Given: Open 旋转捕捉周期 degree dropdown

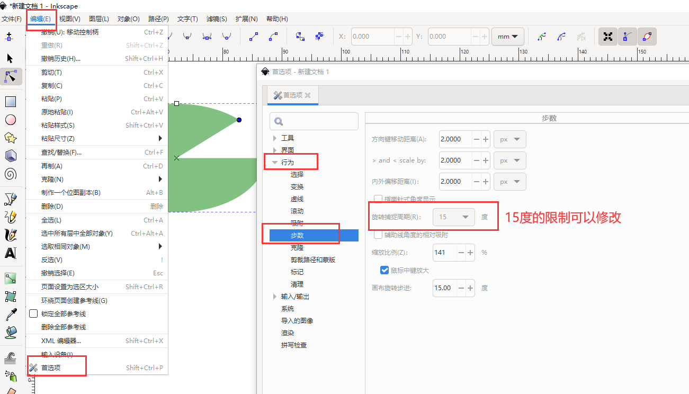Looking at the screenshot, I should click(x=453, y=217).
